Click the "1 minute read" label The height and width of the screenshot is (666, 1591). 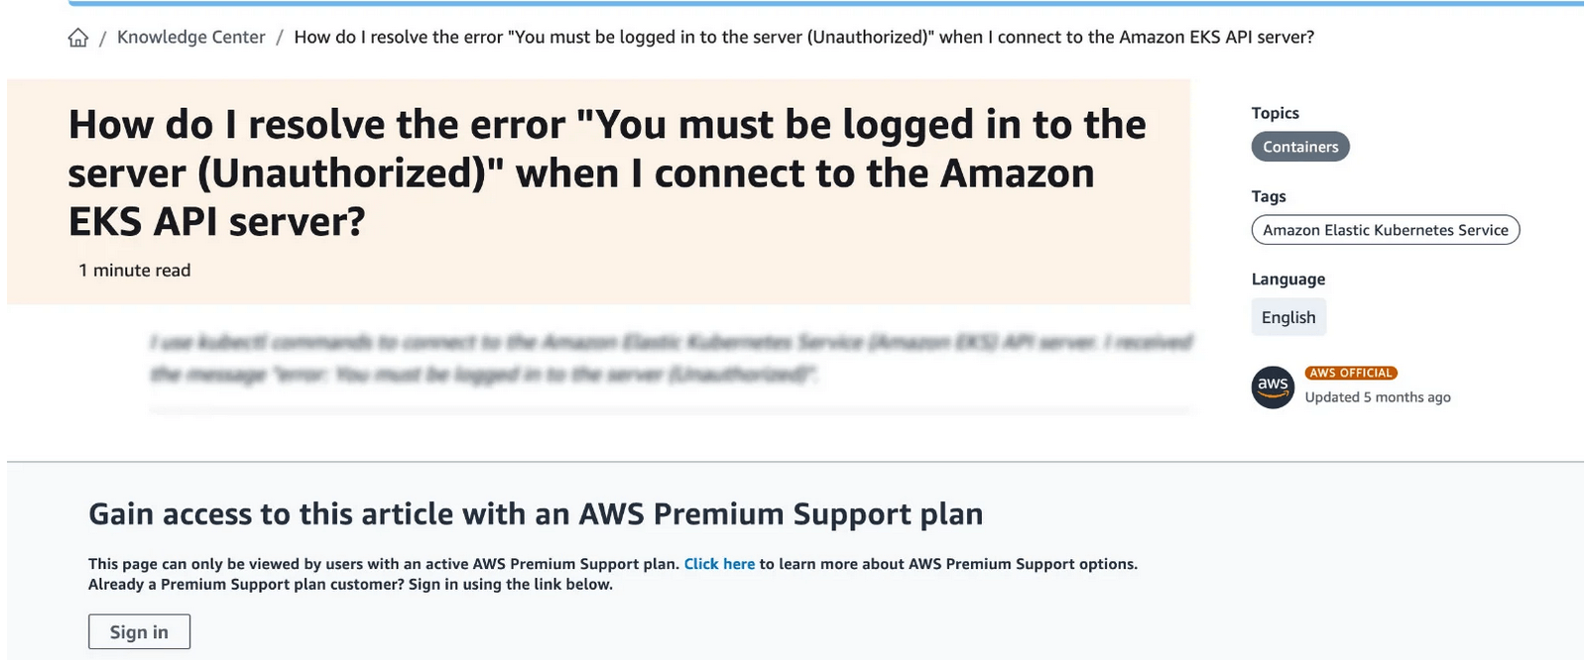pyautogui.click(x=135, y=271)
